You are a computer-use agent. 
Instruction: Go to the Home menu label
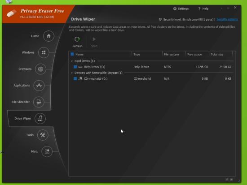35,36
